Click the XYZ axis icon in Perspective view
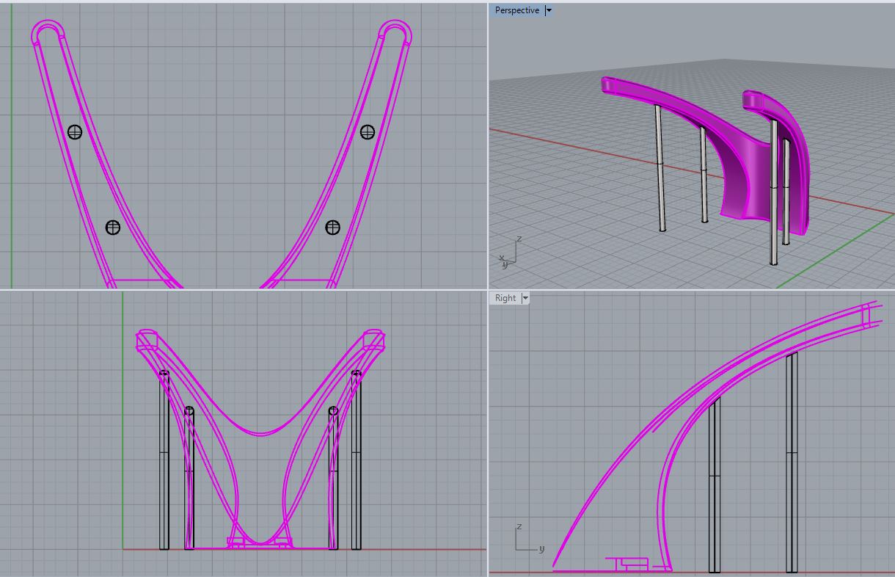895x577 pixels. 509,252
